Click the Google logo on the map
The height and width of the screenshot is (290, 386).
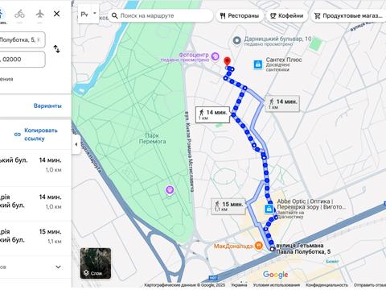pos(275,274)
